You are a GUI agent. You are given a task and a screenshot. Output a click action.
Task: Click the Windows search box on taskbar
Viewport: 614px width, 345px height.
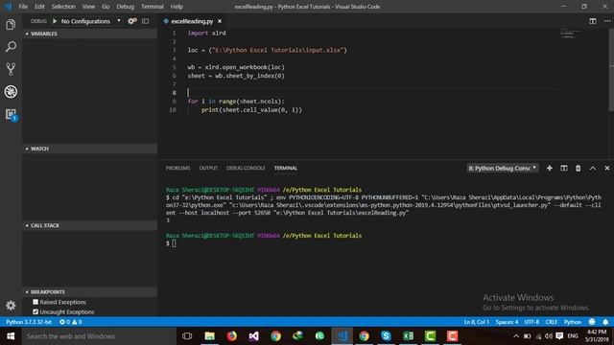(x=100, y=336)
